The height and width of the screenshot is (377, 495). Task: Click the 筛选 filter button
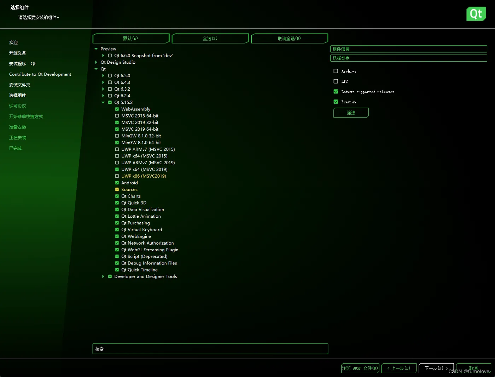tap(351, 113)
